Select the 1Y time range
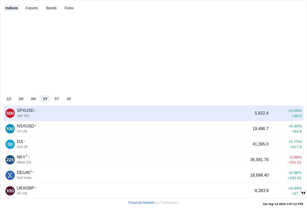This screenshot has width=307, height=212. (45, 99)
